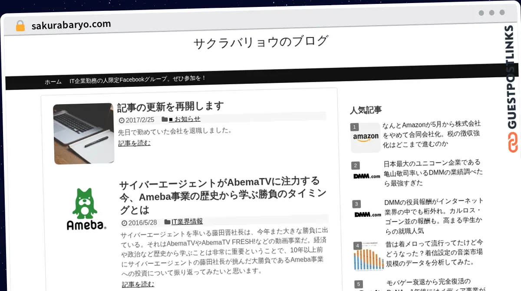Open popular article about Amazon合同会社化
The image size is (521, 291).
coord(431,134)
